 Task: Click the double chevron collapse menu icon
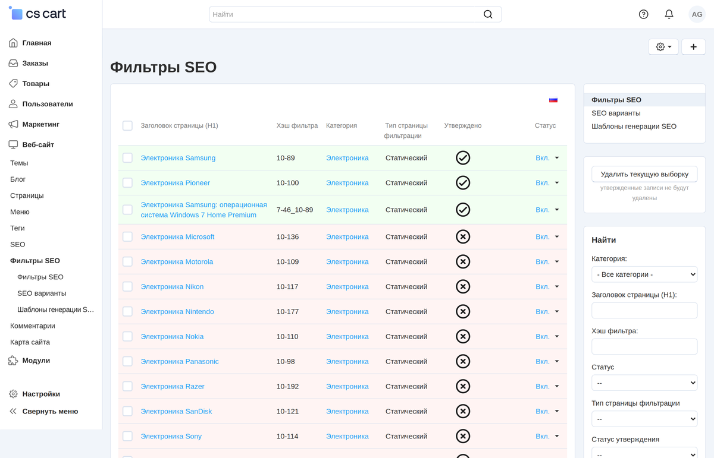click(x=13, y=411)
